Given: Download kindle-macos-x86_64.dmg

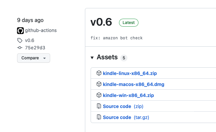Looking at the screenshot, I should coord(133,84).
